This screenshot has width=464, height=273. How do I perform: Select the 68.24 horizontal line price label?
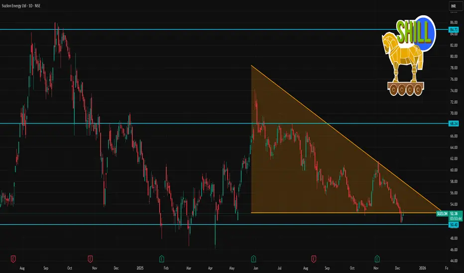(x=454, y=124)
